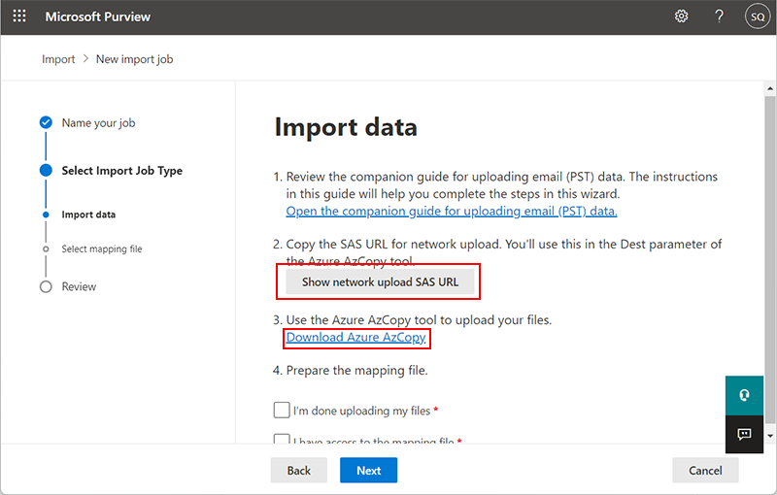Click the completed checkmark for Name your job

46,123
